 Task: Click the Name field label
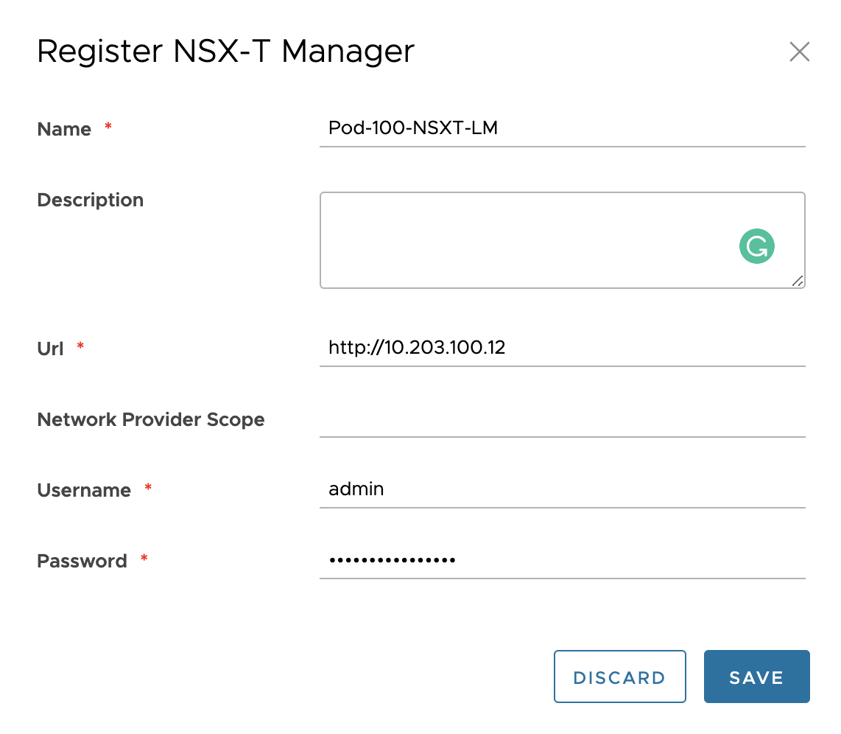pyautogui.click(x=64, y=129)
